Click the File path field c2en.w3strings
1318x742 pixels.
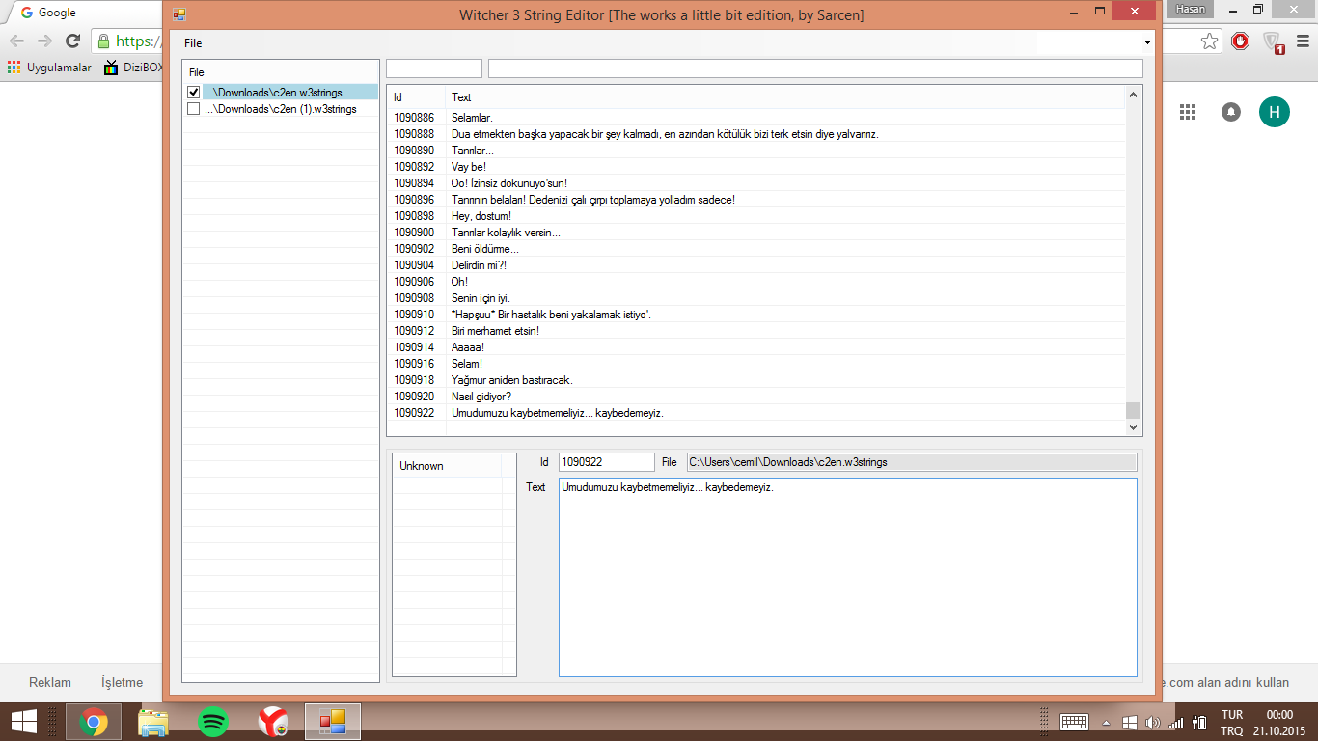point(912,462)
